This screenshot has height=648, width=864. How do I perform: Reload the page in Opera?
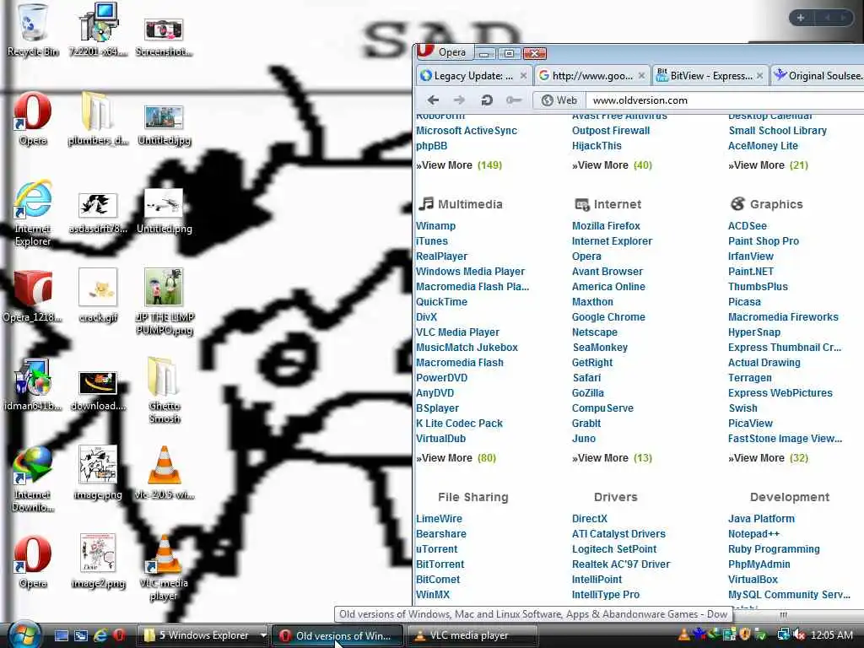[x=487, y=100]
